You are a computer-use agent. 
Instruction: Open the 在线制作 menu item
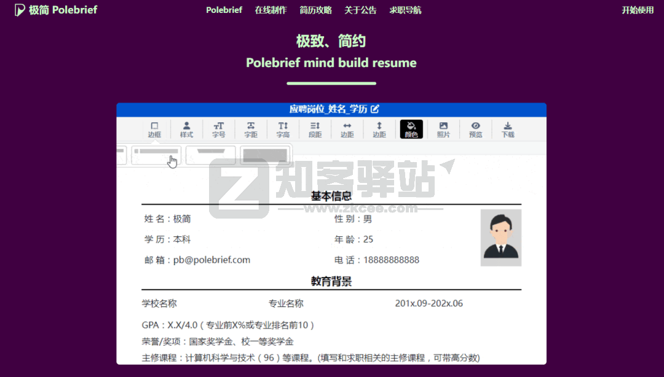(271, 10)
